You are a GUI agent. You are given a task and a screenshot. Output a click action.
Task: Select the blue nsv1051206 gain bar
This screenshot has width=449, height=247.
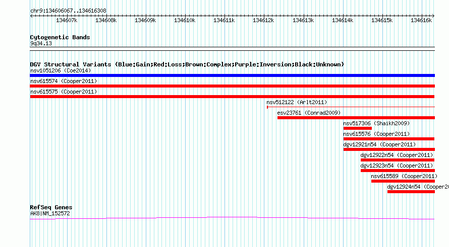[x=232, y=75]
